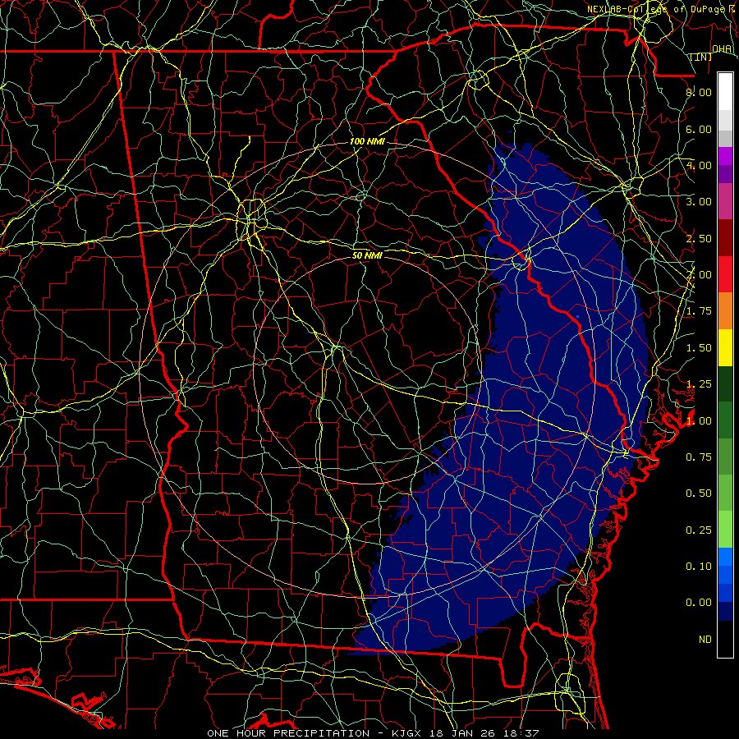The width and height of the screenshot is (739, 739).
Task: Click the 3.00 legend value
Action: click(699, 202)
